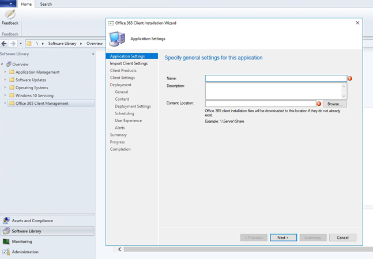The width and height of the screenshot is (373, 259).
Task: Click the back navigation arrow
Action: tap(4, 43)
